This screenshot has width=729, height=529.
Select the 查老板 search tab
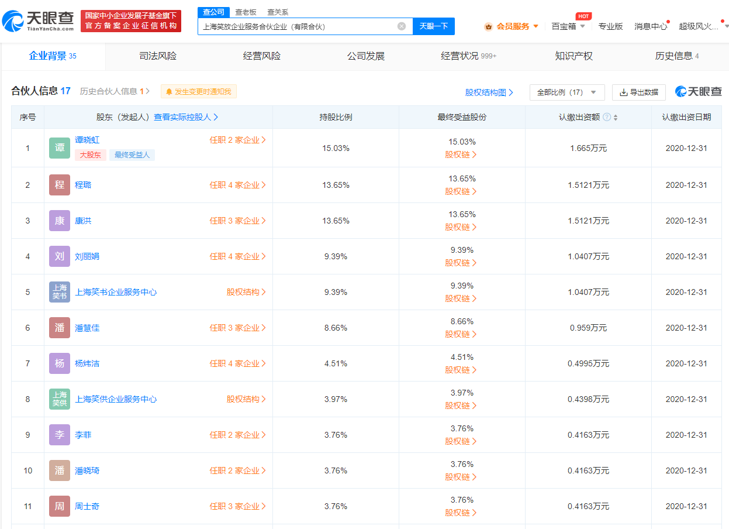point(246,12)
